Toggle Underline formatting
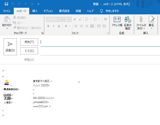 (x=59, y=26)
